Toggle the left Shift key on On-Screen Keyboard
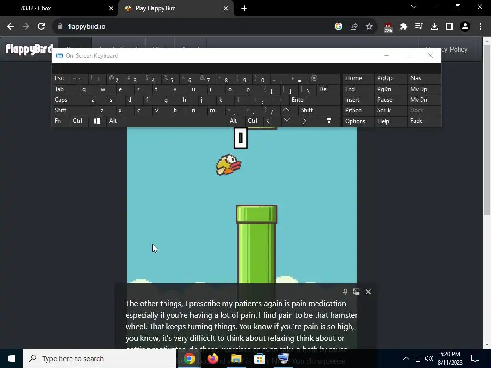491x368 pixels. pyautogui.click(x=74, y=110)
